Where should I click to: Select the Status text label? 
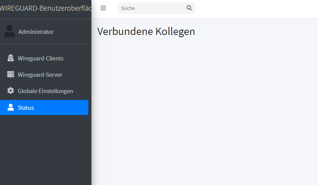pyautogui.click(x=26, y=108)
